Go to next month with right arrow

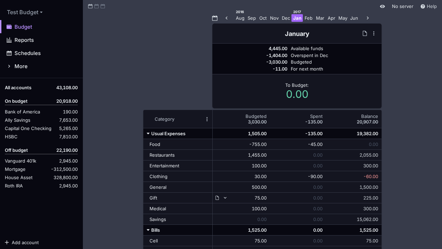tap(368, 18)
